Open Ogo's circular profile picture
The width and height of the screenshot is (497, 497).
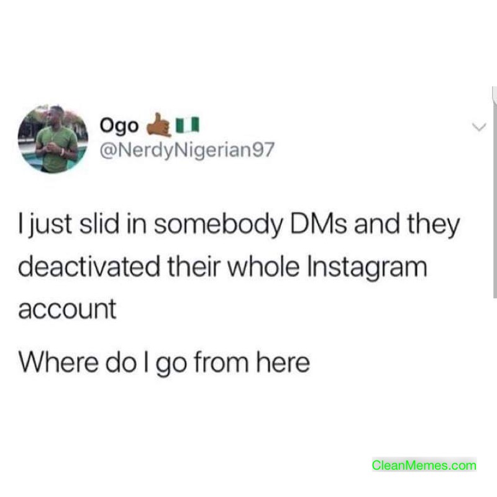[53, 139]
